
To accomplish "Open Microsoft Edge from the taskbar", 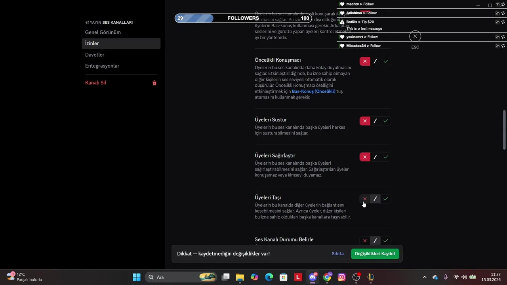I will (269, 277).
